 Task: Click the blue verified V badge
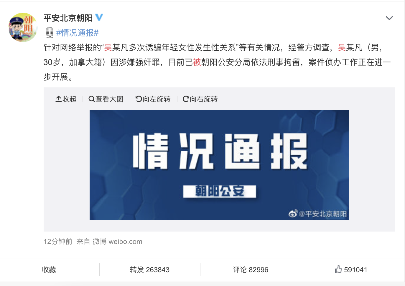click(x=99, y=17)
